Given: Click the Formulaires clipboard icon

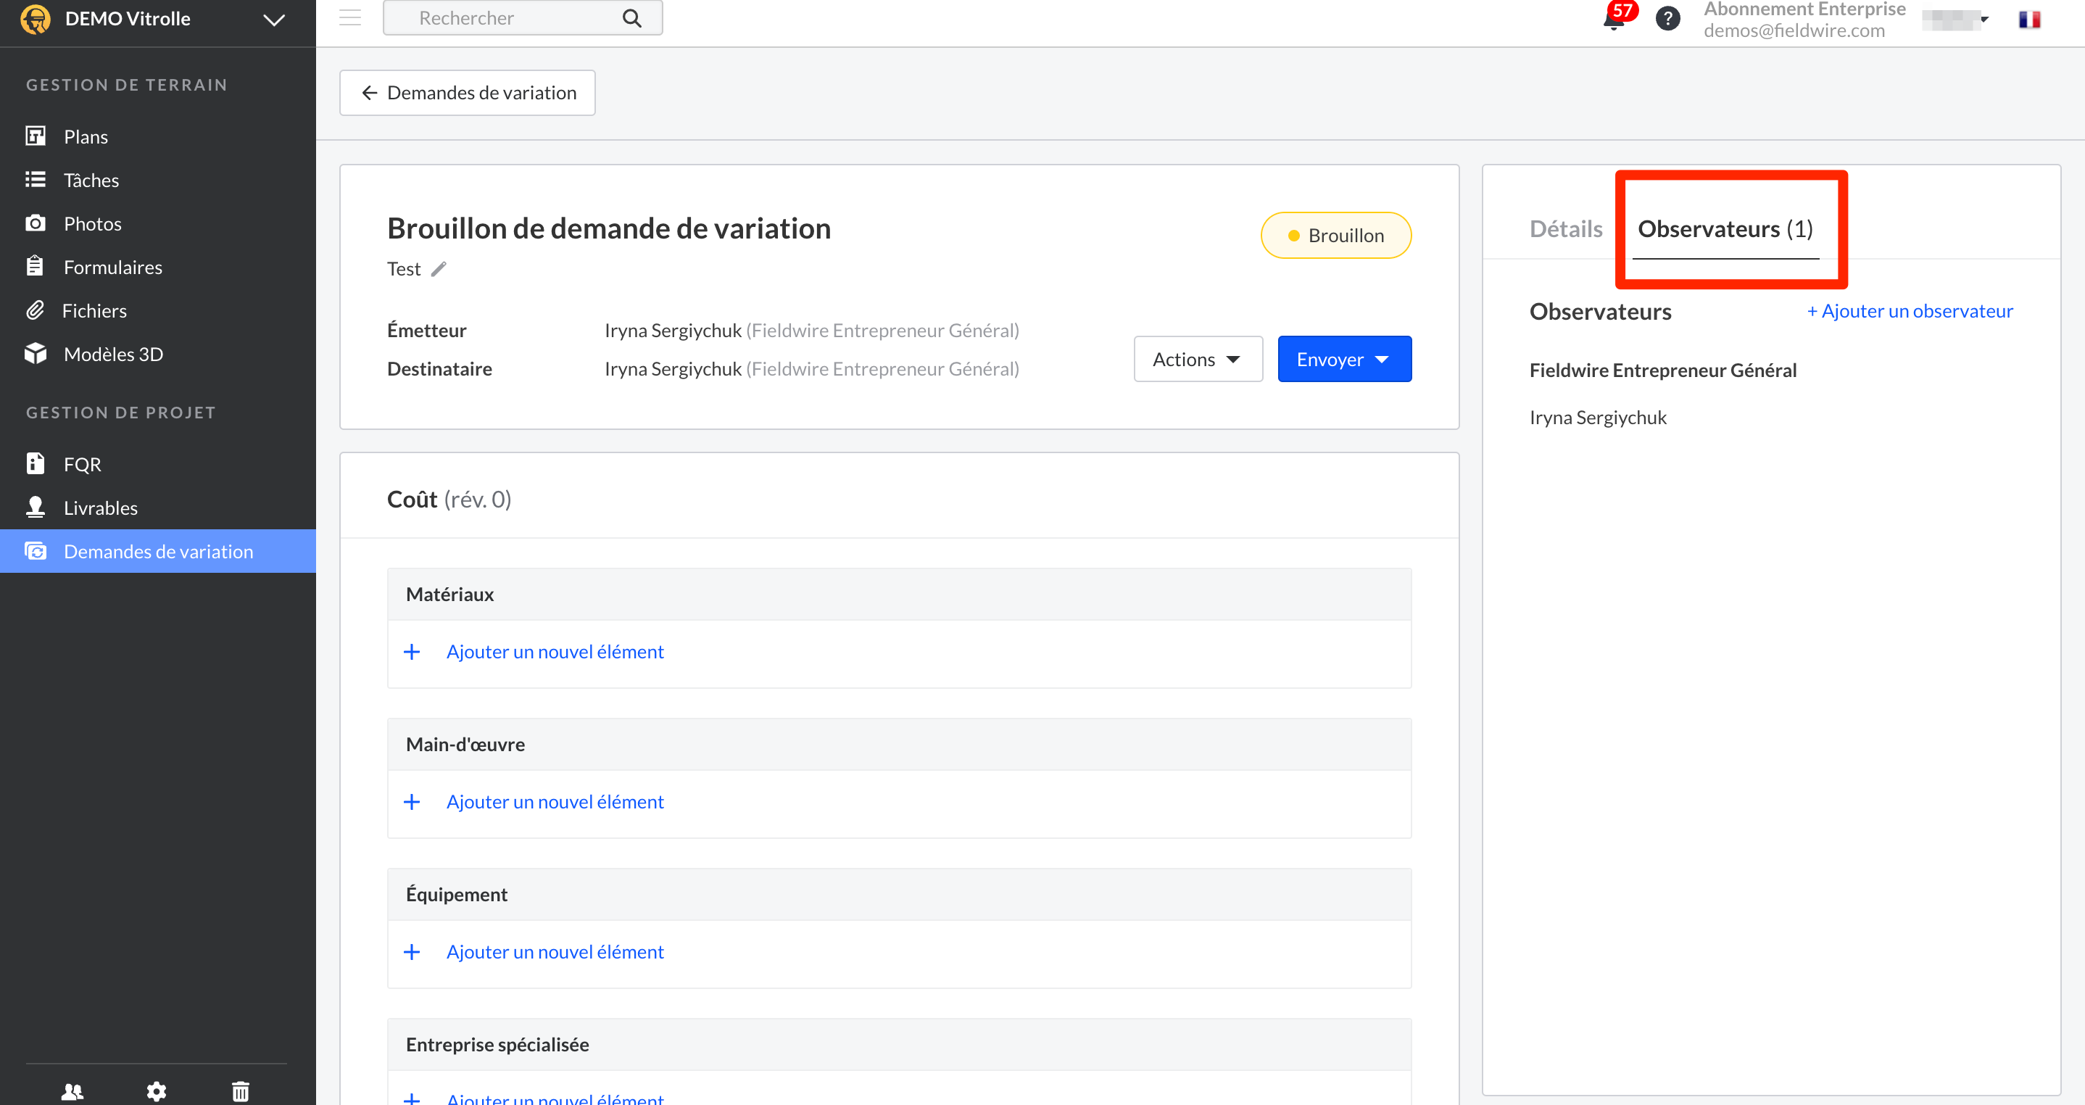Looking at the screenshot, I should coord(35,265).
